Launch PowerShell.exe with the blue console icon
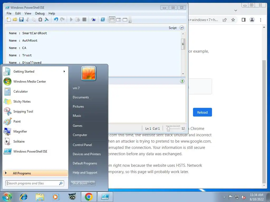The image size is (270, 202). pyautogui.click(x=103, y=19)
